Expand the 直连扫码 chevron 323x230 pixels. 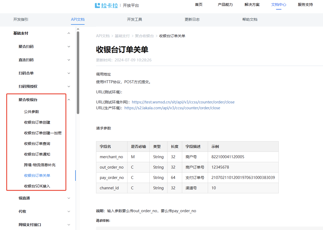coord(69,60)
